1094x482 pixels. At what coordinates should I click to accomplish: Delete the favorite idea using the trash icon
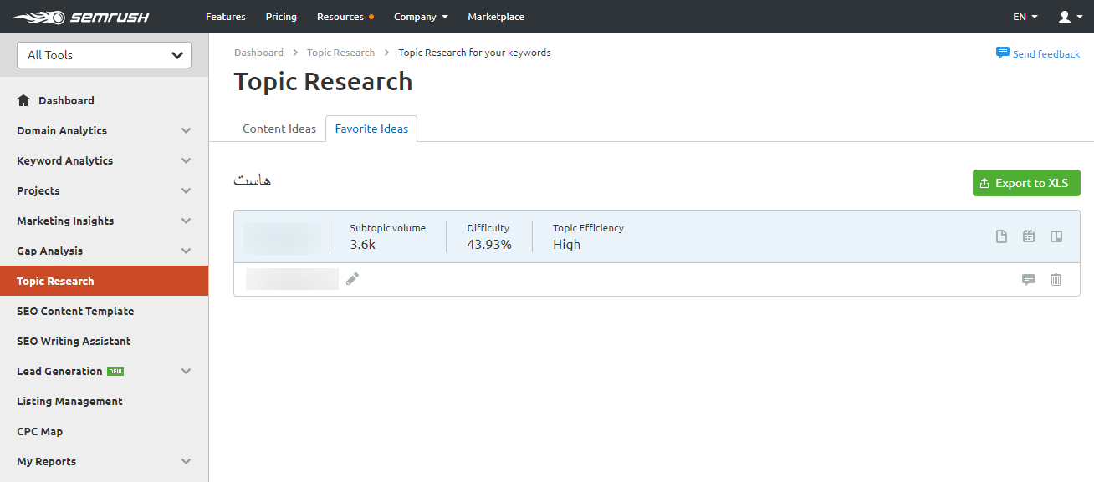[1056, 279]
